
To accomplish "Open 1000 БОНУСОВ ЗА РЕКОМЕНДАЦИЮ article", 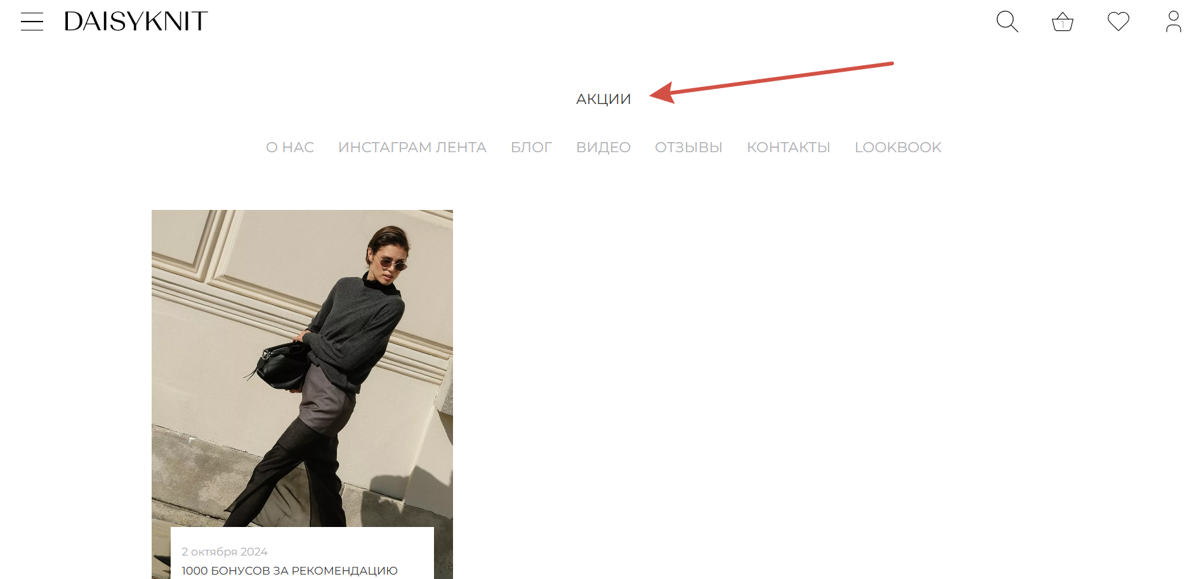I will click(x=289, y=571).
